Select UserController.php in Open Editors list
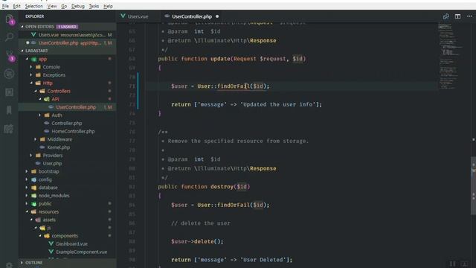476x268 pixels. pyautogui.click(x=67, y=43)
